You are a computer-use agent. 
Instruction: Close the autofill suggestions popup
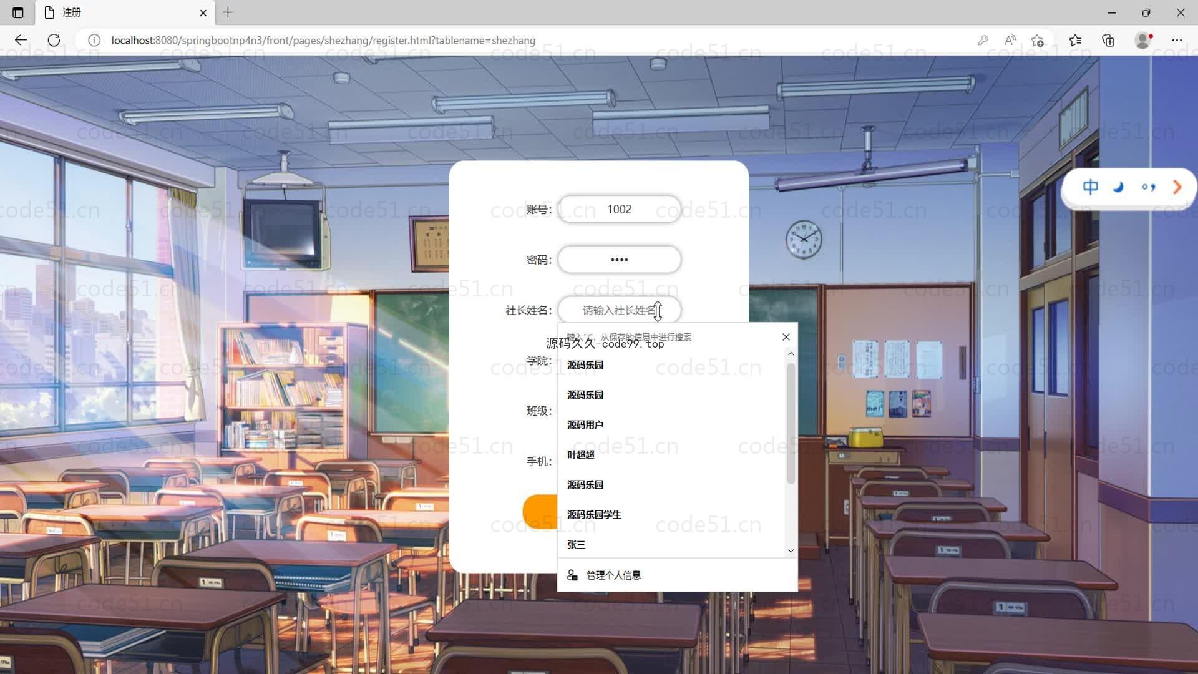[786, 337]
